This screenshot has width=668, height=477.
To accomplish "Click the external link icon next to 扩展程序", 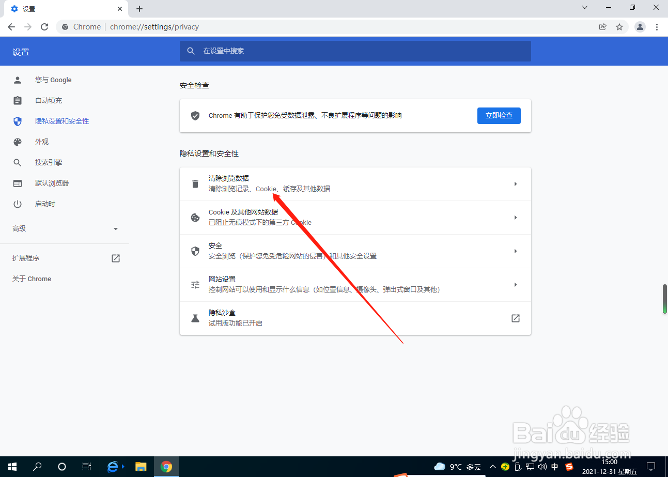I will [116, 258].
